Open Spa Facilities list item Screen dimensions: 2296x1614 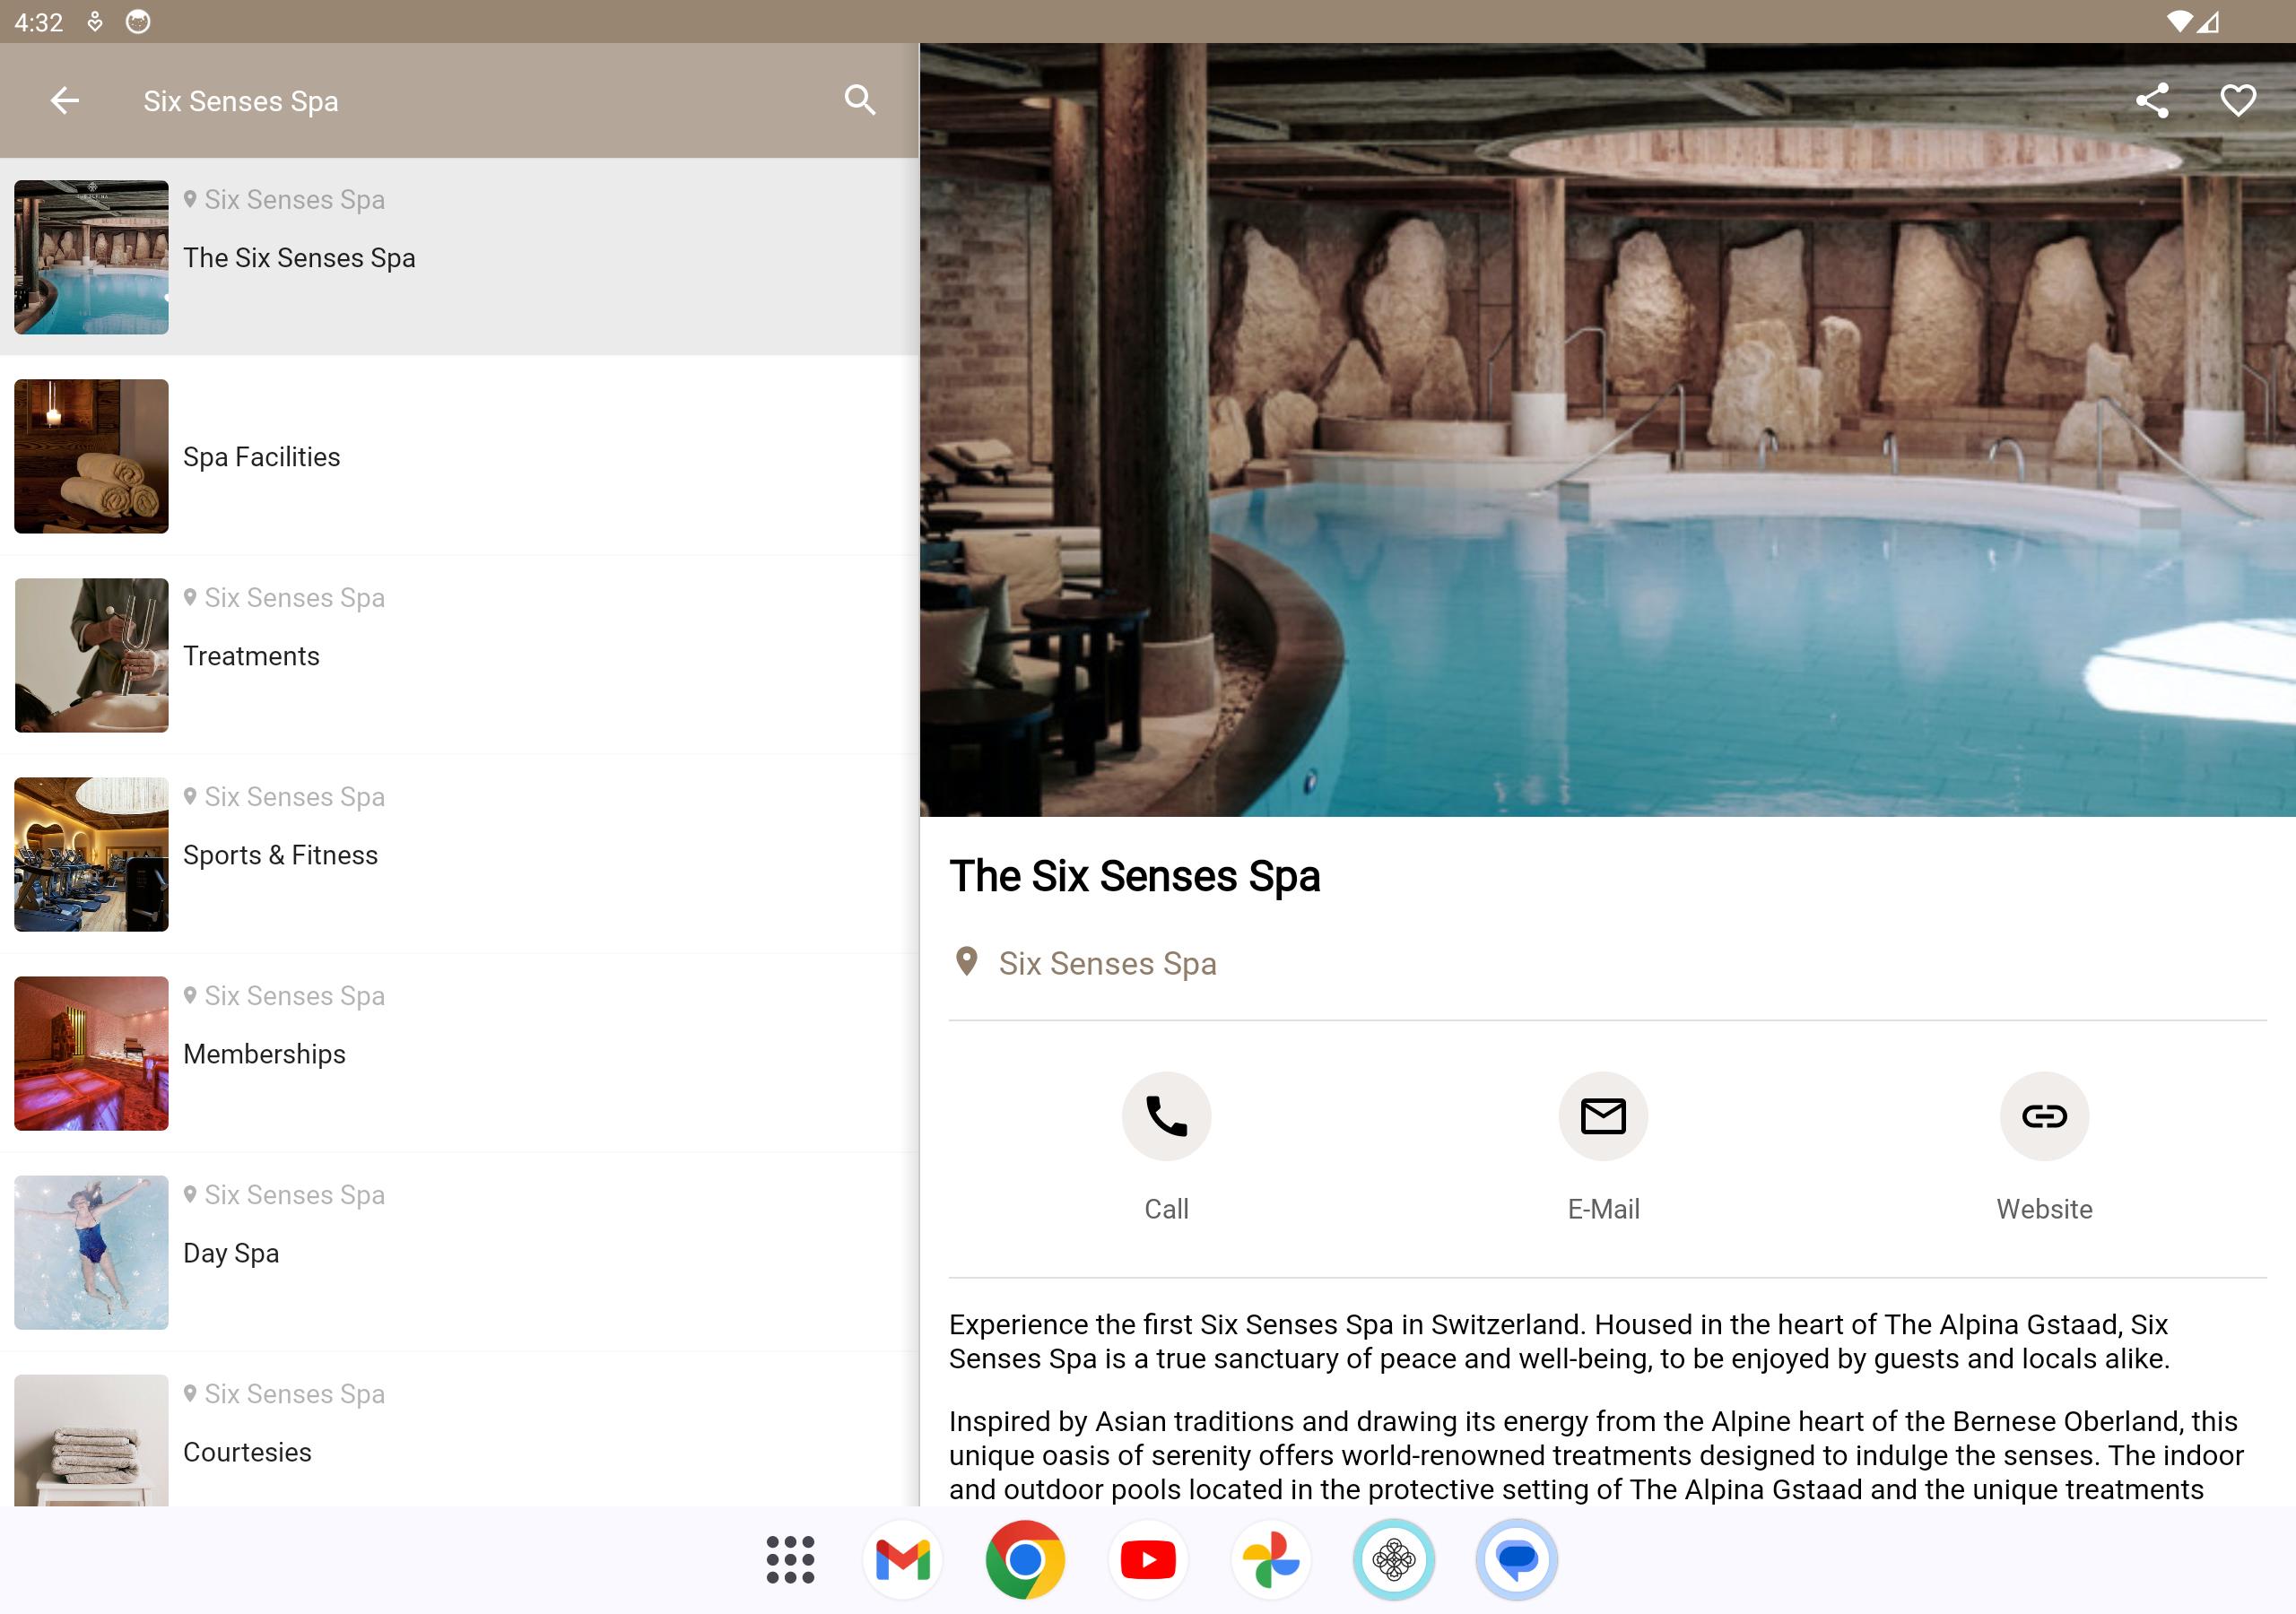(459, 456)
